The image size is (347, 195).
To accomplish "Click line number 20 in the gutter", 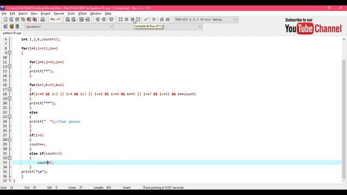I will pyautogui.click(x=5, y=103).
